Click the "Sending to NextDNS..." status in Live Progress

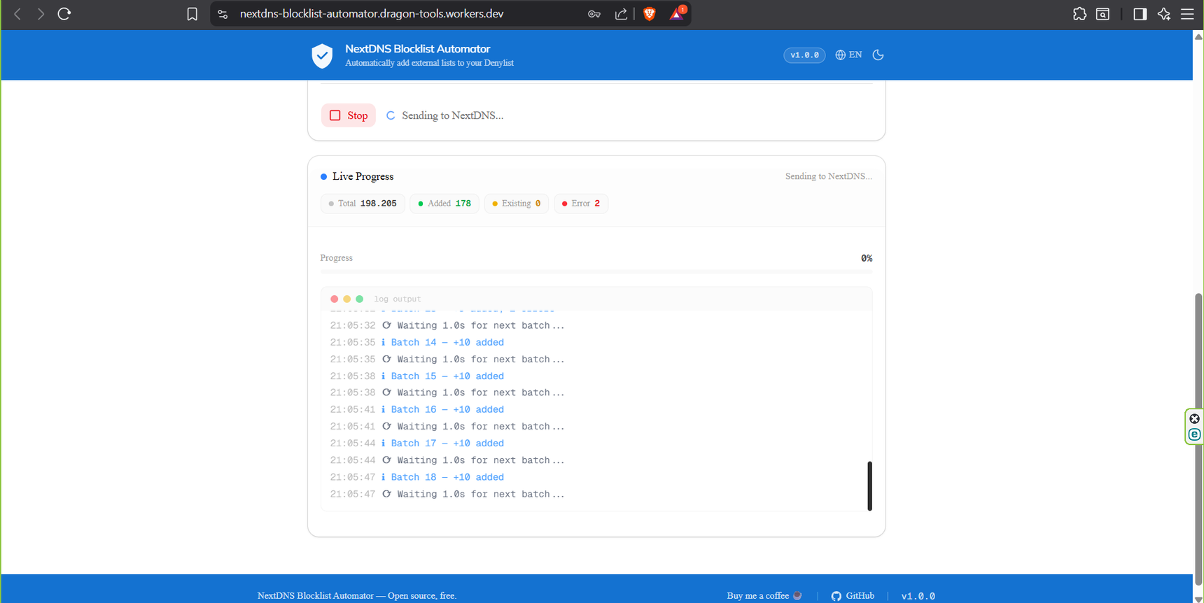[x=829, y=176]
